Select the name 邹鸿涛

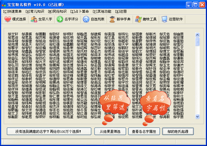pos(54,55)
